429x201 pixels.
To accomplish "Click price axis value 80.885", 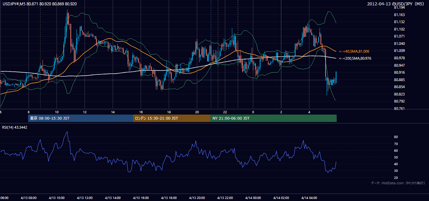I will (399, 80).
